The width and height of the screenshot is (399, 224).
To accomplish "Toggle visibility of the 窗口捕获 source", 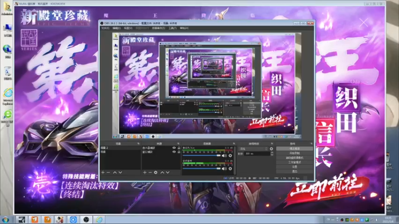I will (174, 152).
